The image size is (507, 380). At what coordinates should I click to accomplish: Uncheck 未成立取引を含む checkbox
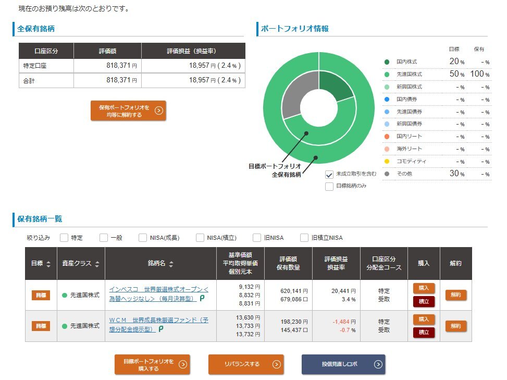point(329,175)
